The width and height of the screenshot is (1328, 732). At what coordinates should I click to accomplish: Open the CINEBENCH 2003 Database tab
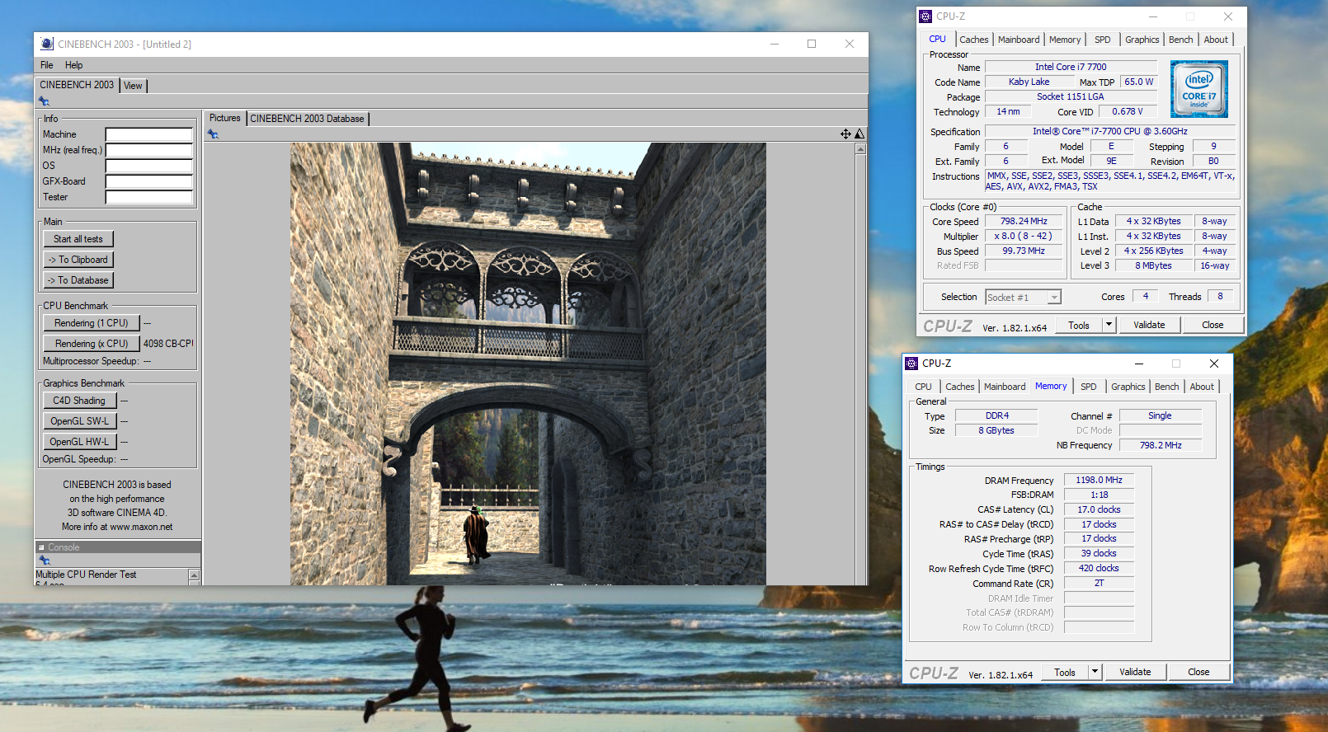click(307, 119)
